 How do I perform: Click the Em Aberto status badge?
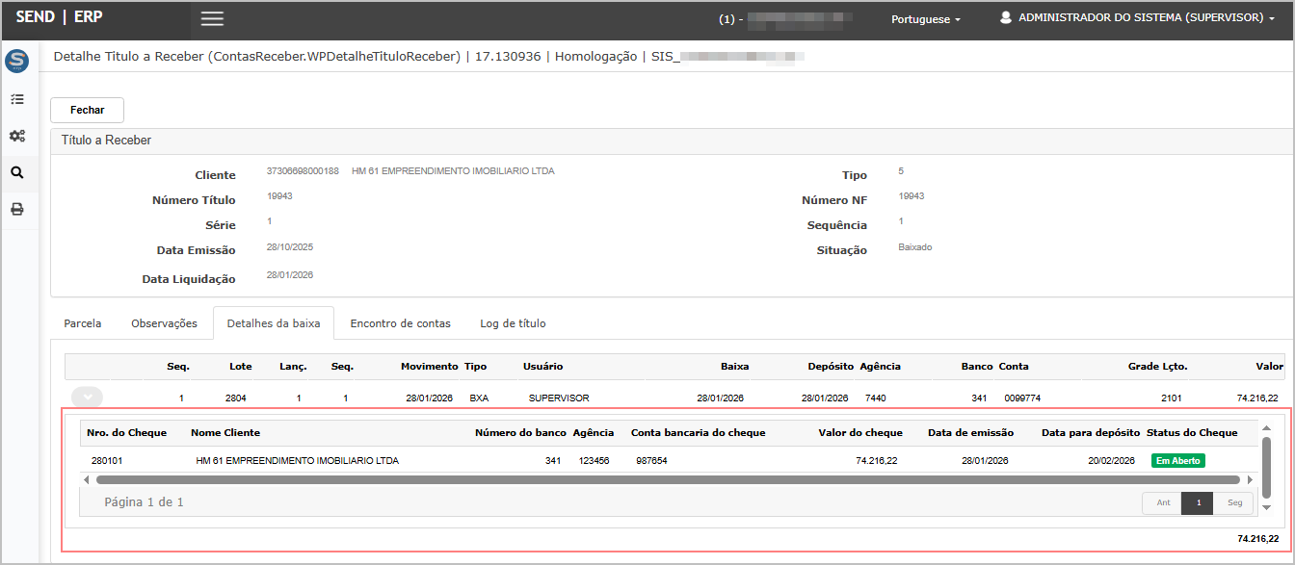click(x=1177, y=461)
